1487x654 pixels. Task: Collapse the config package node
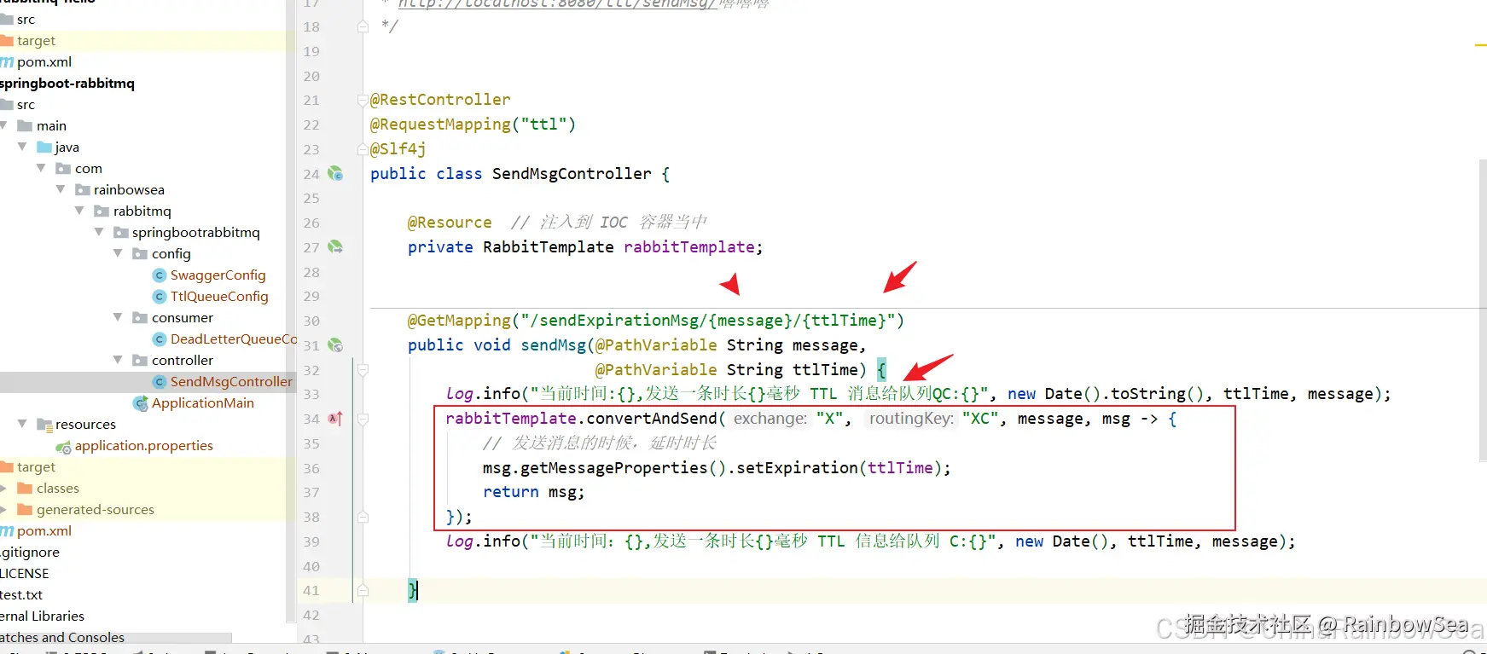(x=118, y=253)
